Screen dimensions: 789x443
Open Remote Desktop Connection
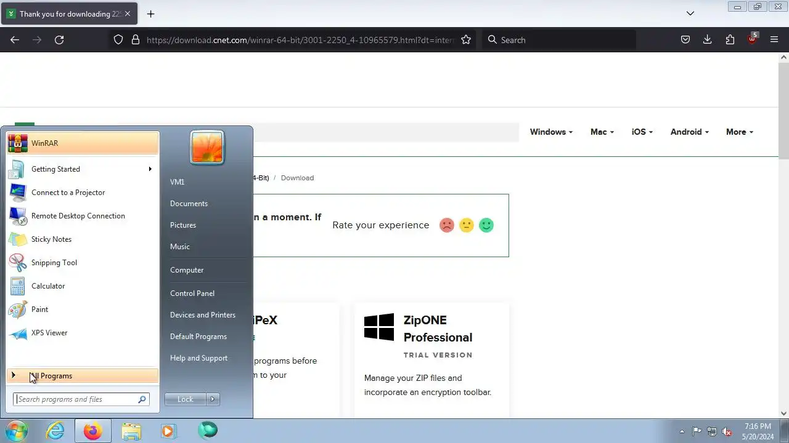click(83, 216)
